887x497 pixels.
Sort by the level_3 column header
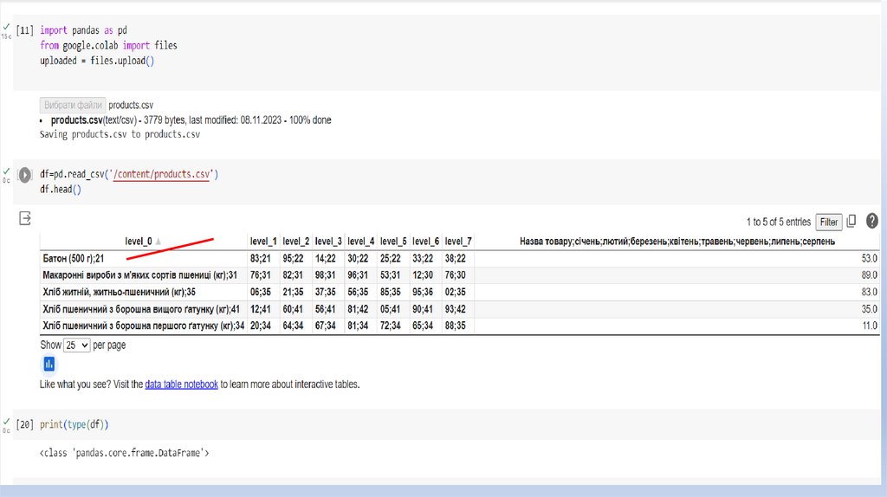tap(328, 242)
